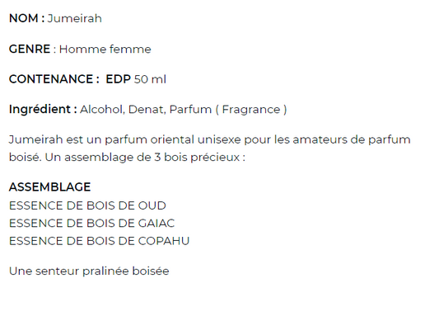This screenshot has height=335, width=439.
Task: Click the Ingrédient label
Action: 43,109
